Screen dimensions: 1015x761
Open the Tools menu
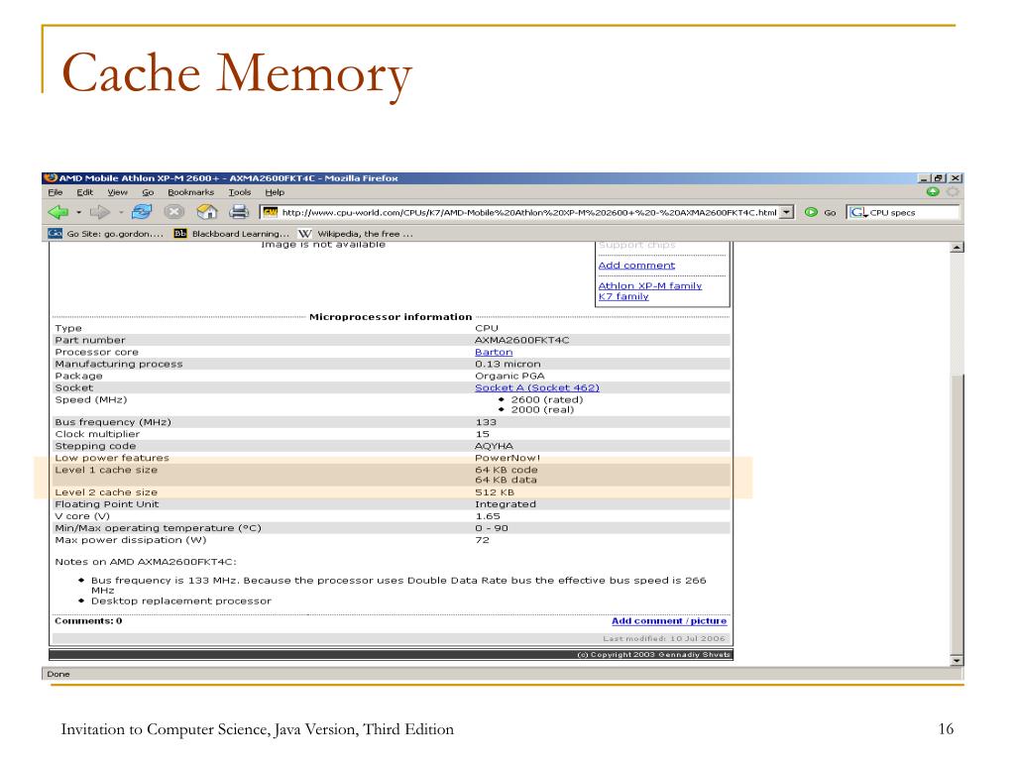[x=240, y=192]
